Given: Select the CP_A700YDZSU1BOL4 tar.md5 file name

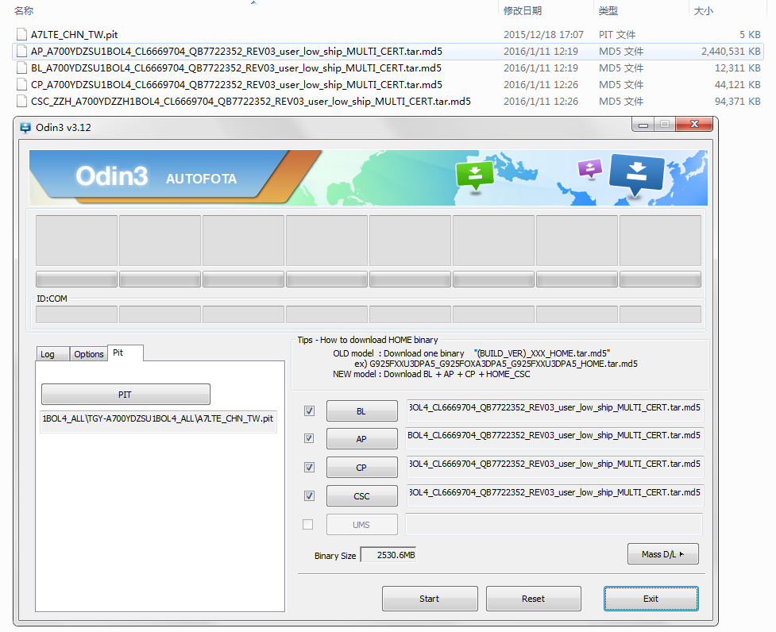Looking at the screenshot, I should tap(237, 85).
